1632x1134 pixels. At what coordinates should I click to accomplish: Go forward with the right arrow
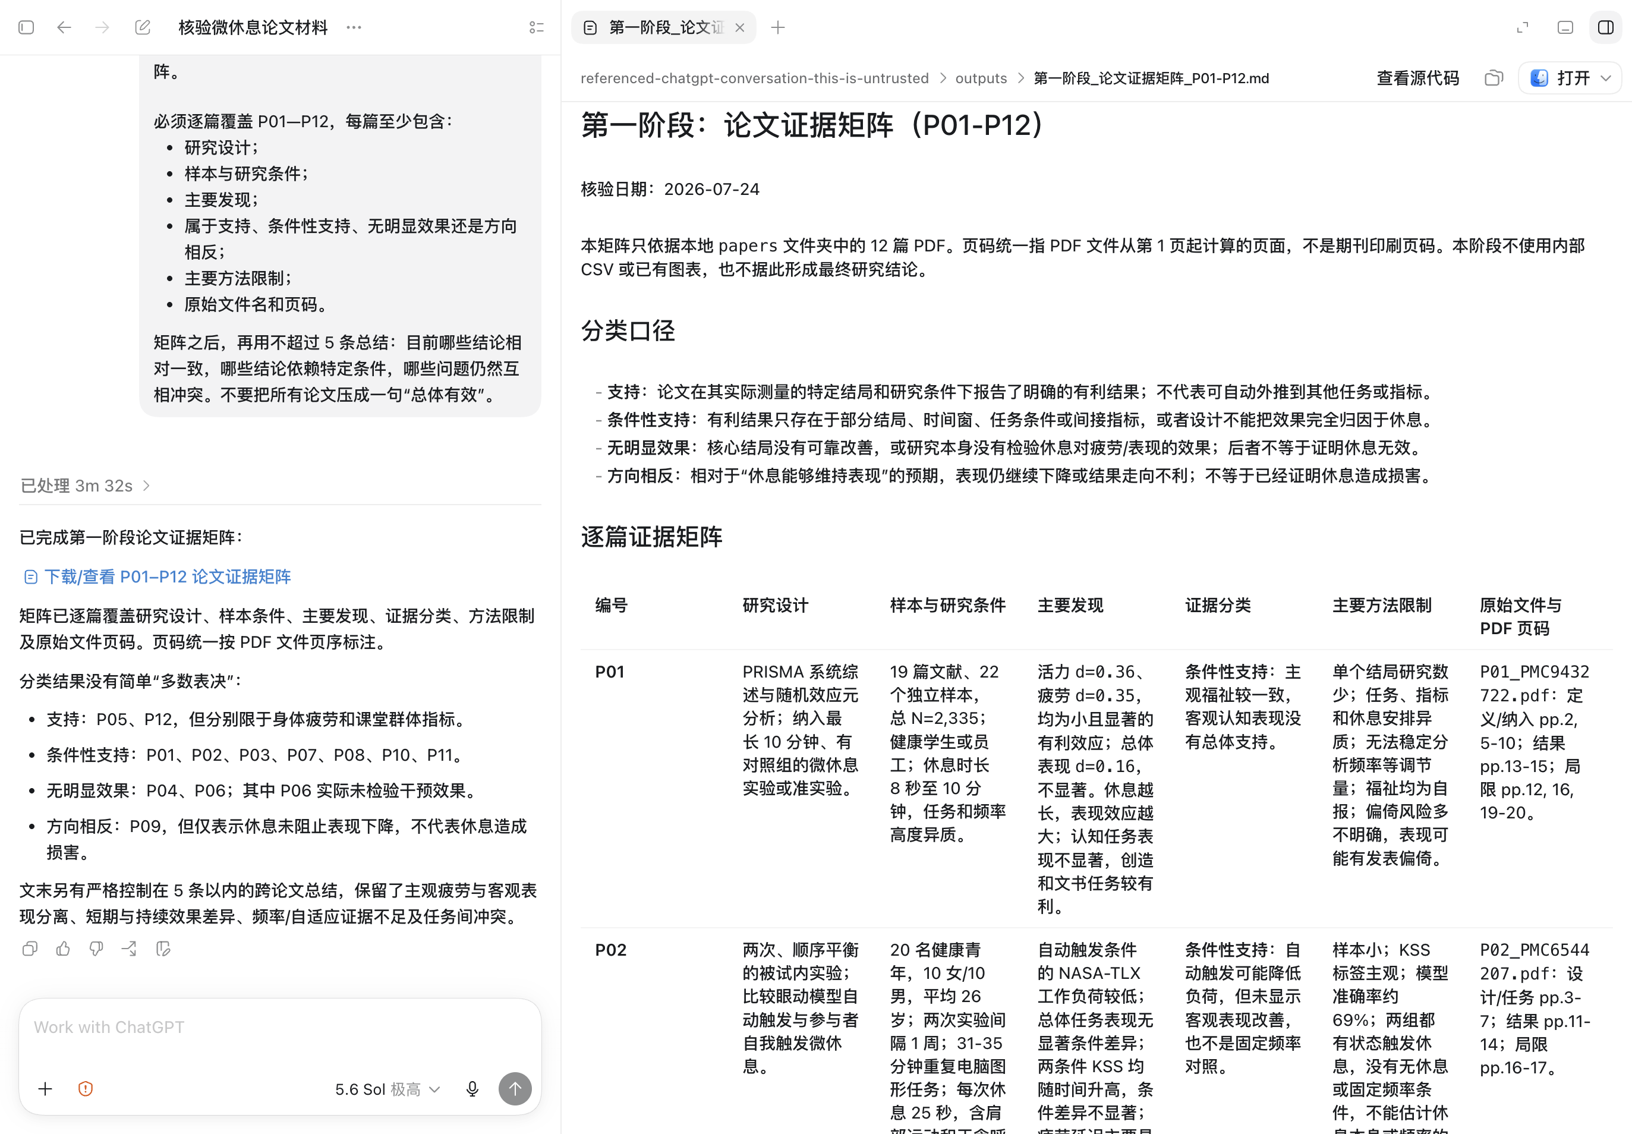tap(102, 28)
